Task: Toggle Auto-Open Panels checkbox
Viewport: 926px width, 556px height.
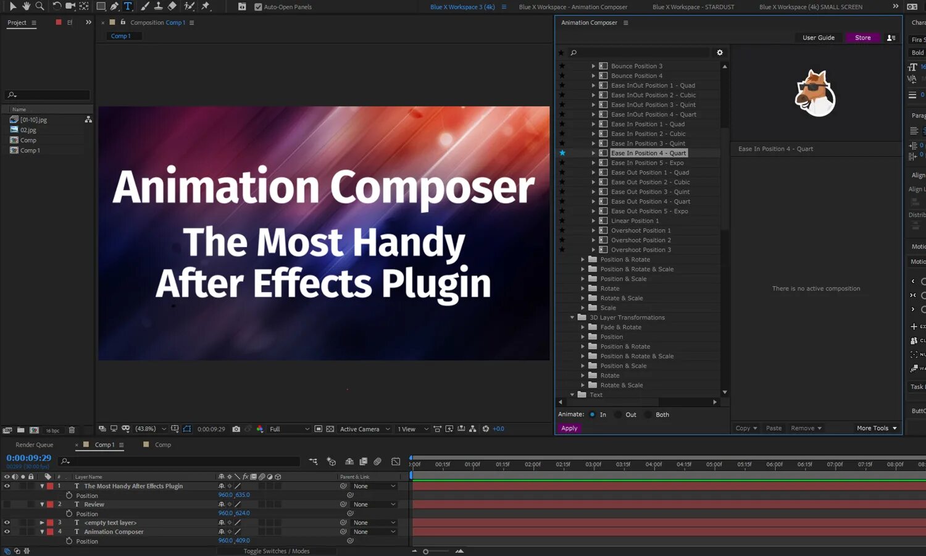Action: click(258, 7)
